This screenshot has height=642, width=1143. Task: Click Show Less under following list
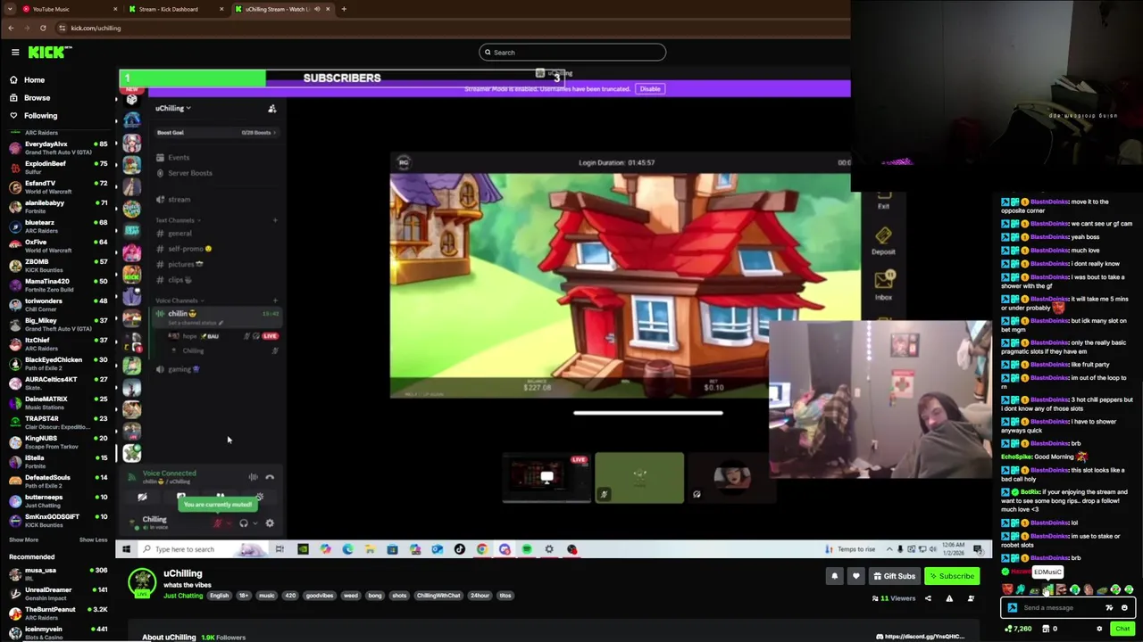pos(93,539)
